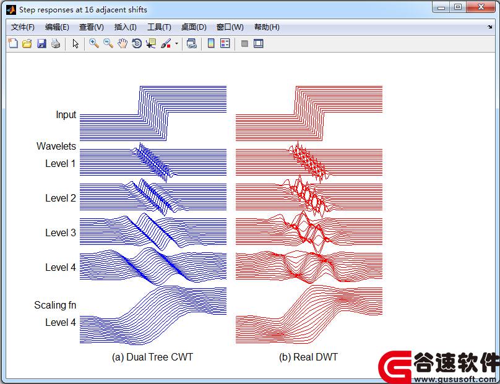Open file with the folder icon
This screenshot has width=500, height=384.
27,43
